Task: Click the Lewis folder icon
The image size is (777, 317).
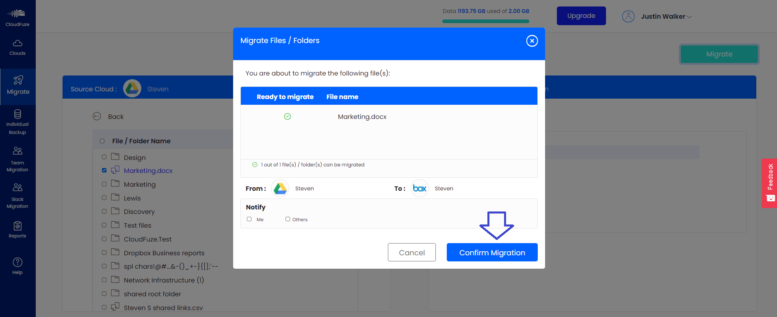Action: pos(115,197)
